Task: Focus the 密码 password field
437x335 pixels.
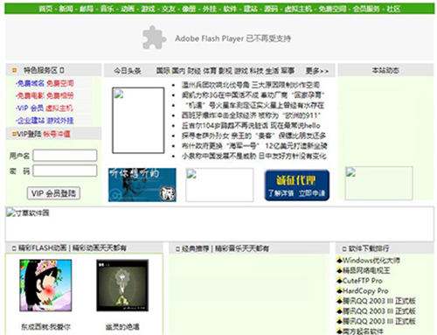Action: [x=65, y=171]
